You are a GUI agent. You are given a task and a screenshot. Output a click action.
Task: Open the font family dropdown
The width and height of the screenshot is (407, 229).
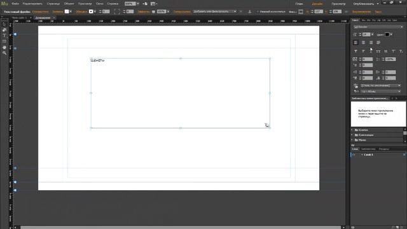[378, 27]
